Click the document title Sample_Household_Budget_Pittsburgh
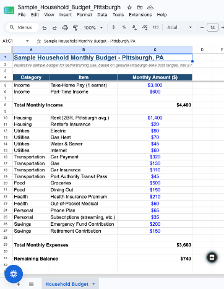The image size is (224, 289). coord(69,7)
